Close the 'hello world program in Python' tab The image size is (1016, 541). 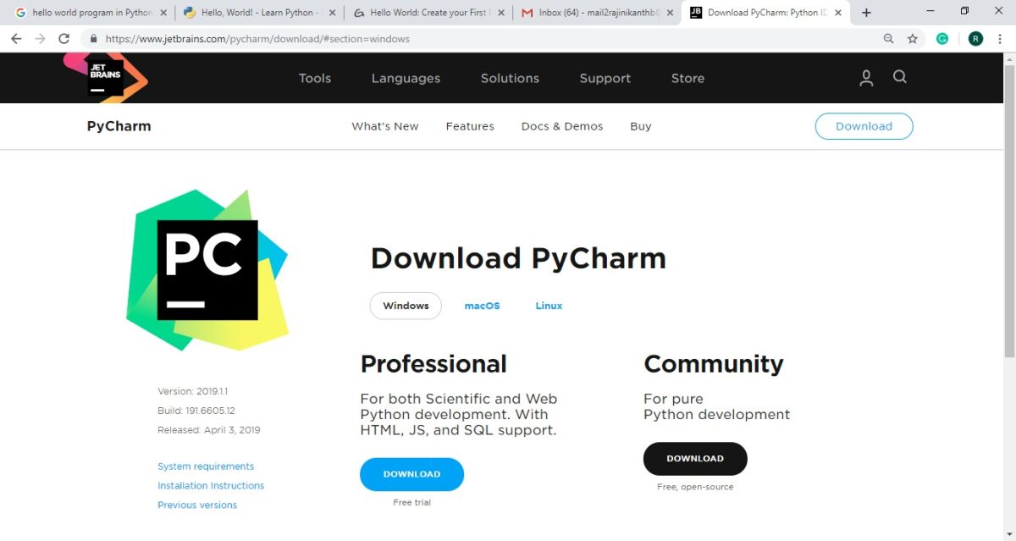click(x=163, y=13)
